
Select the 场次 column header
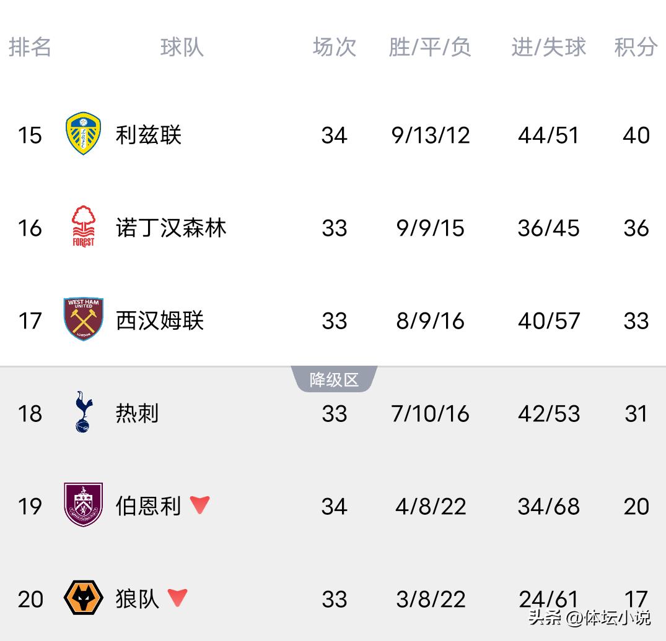click(334, 47)
